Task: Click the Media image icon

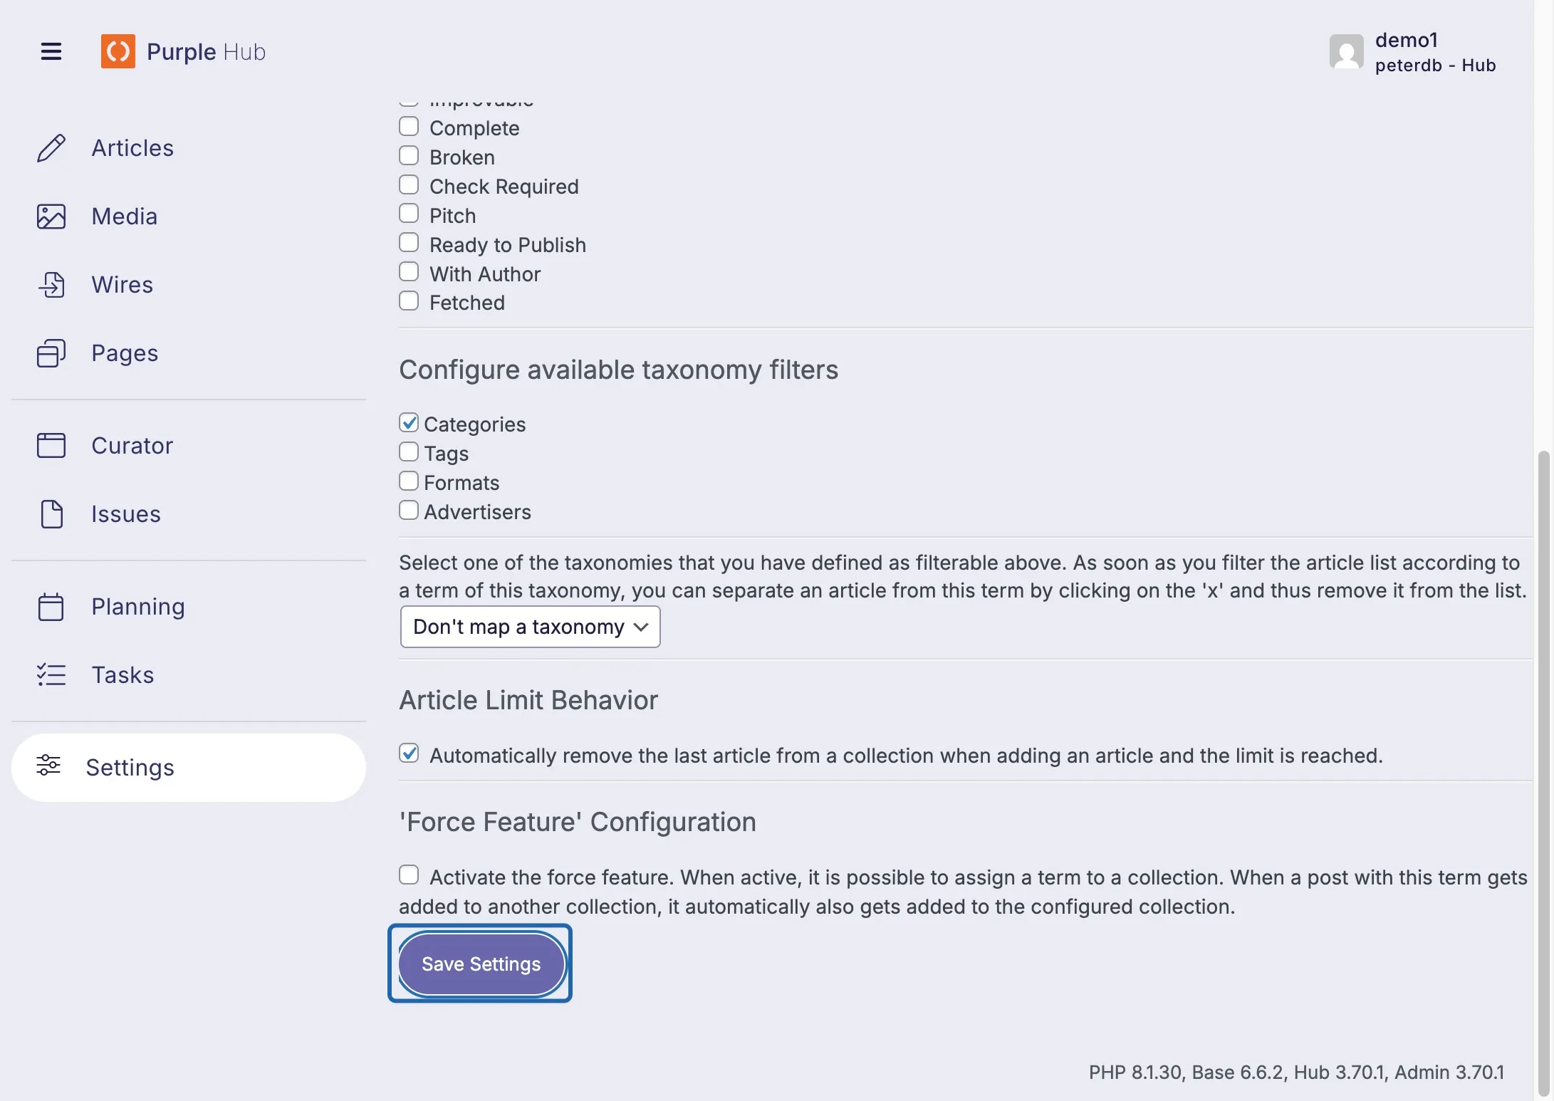Action: pos(51,216)
